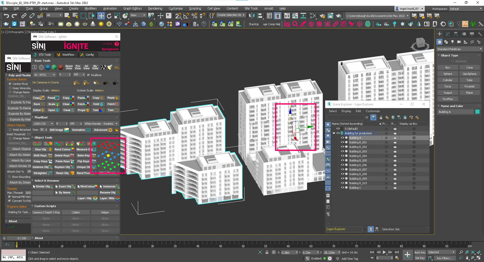
Task: Collapse the Building for production layer
Action: (334, 133)
